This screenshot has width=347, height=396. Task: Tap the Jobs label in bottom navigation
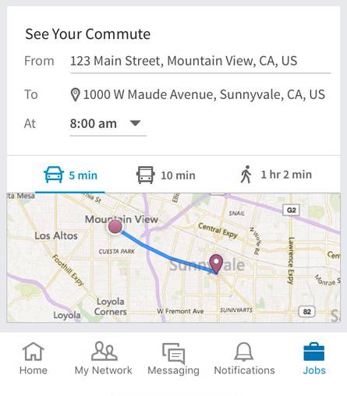point(314,370)
